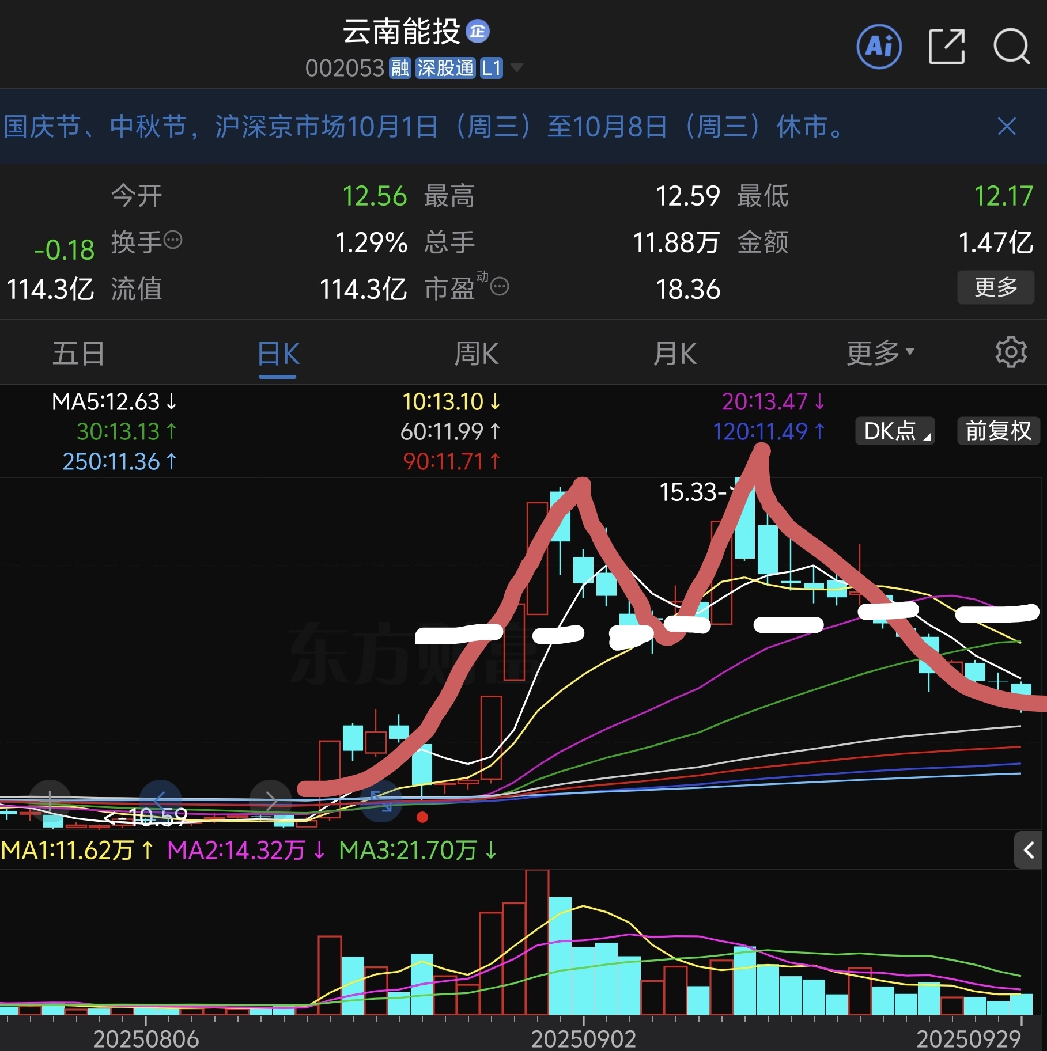The image size is (1047, 1051).
Task: Open the info bubble next to 换手
Action: pos(173,240)
